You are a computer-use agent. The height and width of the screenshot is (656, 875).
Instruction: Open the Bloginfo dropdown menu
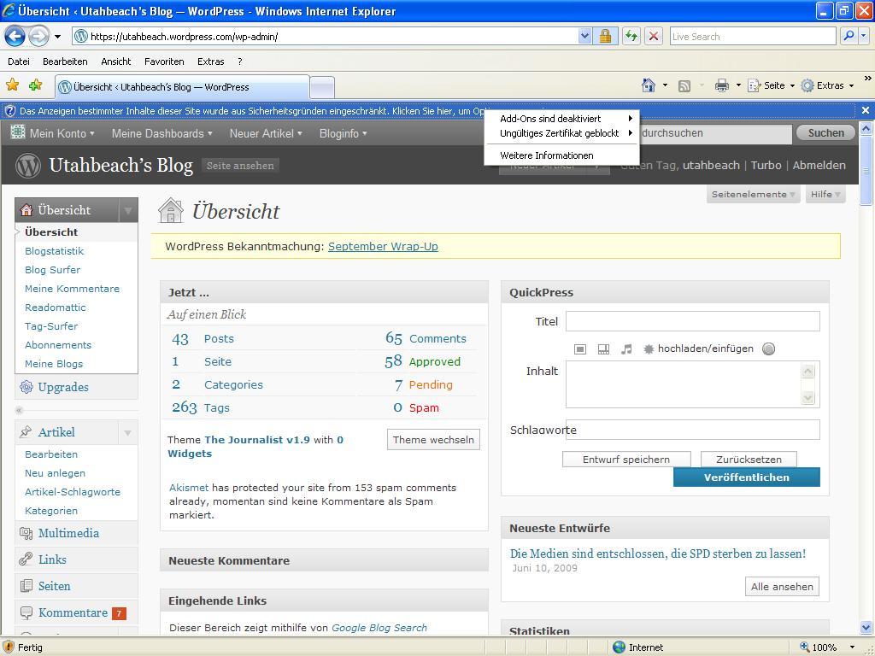(344, 133)
